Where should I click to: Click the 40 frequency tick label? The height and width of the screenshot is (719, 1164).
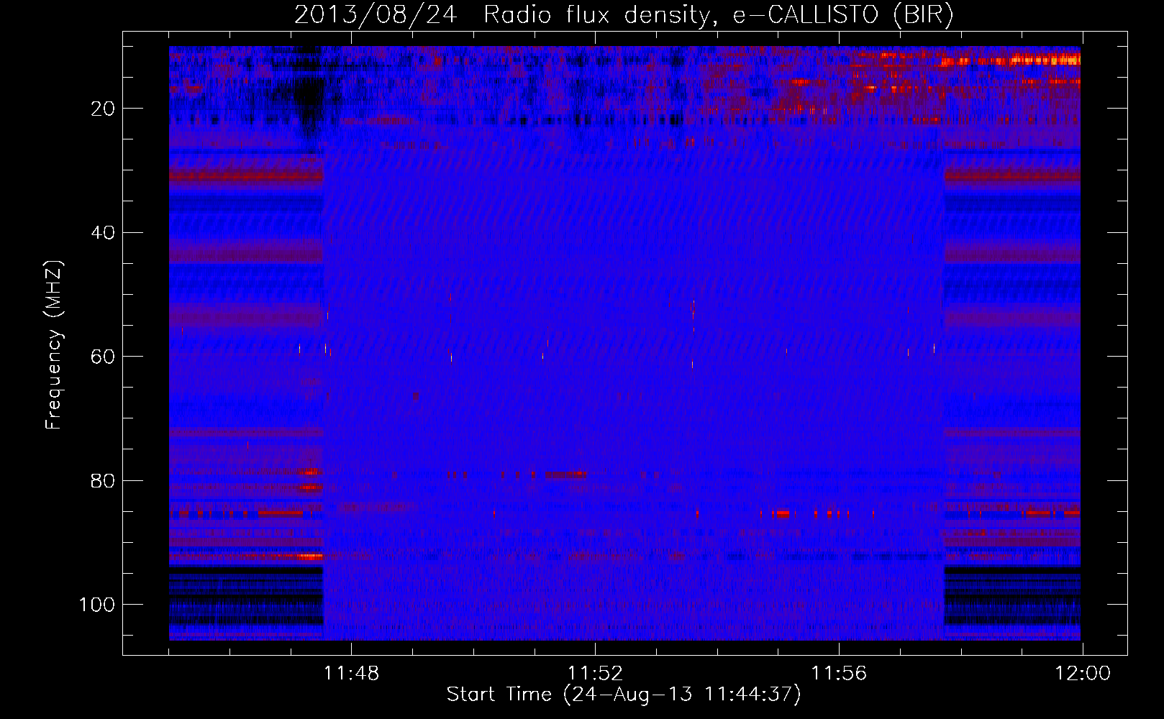pyautogui.click(x=103, y=233)
